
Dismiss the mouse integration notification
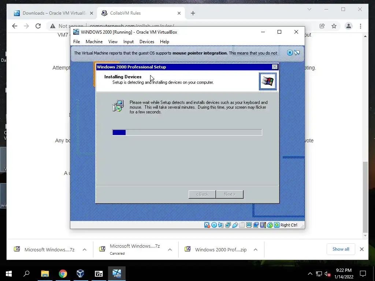coord(290,53)
